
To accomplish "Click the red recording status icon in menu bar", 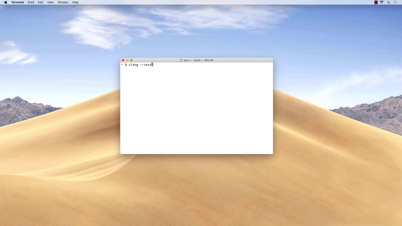I will click(376, 2).
